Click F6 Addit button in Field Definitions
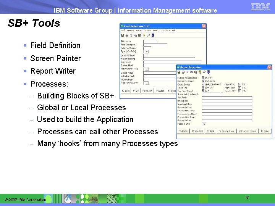The image size is (275, 206). coord(160,91)
